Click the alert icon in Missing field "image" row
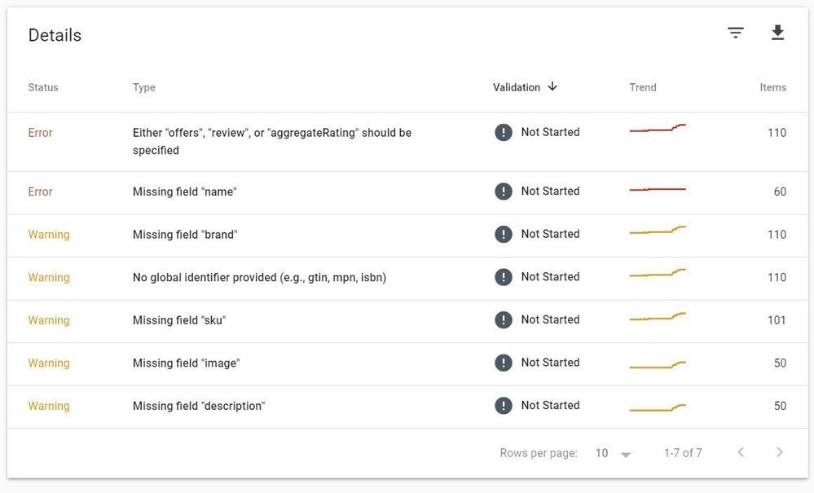This screenshot has width=814, height=493. click(x=504, y=363)
